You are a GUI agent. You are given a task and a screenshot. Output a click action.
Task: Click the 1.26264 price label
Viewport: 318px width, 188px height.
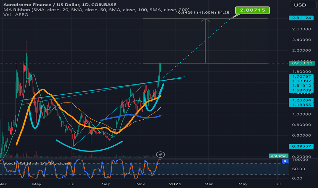coord(301,100)
